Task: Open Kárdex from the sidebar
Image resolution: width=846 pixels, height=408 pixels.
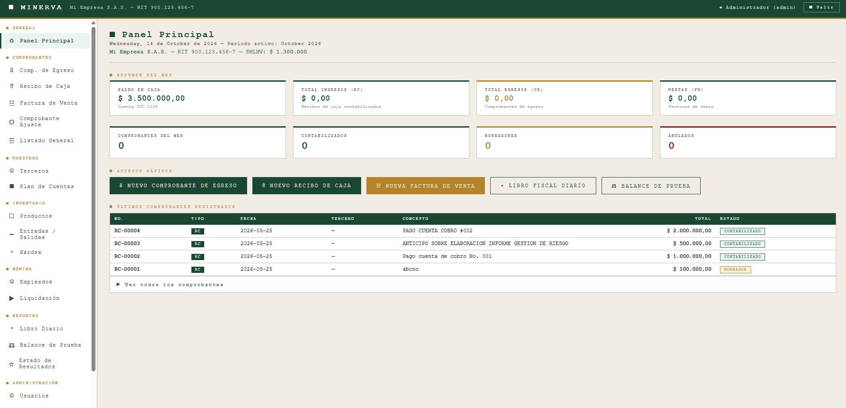Action: [x=46, y=252]
